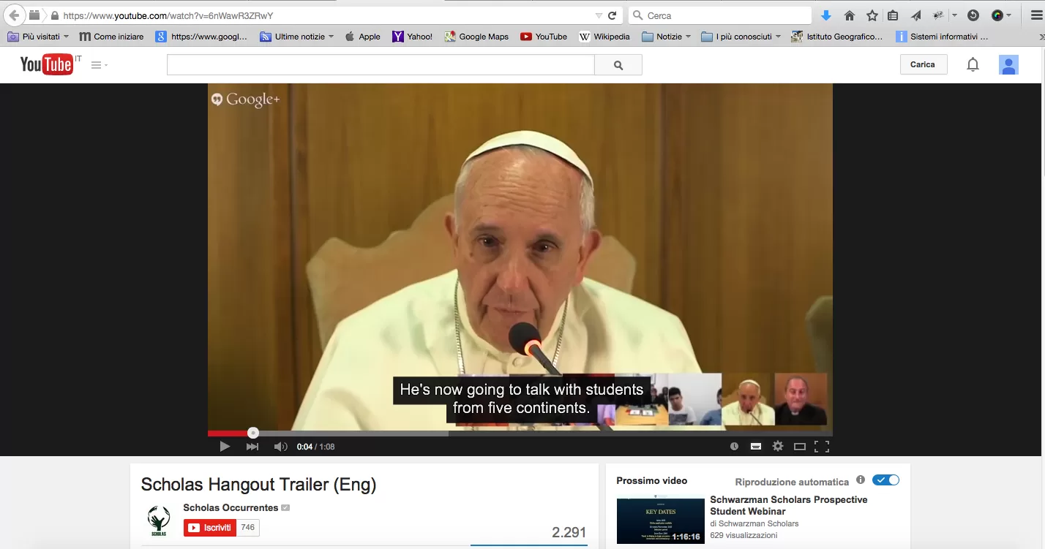Open the https://www.googl... bookmark
1045x549 pixels.
tap(201, 37)
